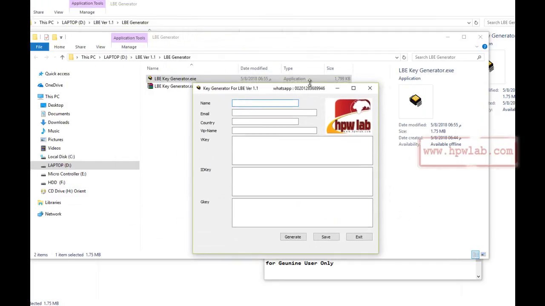Expand the ribbon using the chevron near Help

click(477, 47)
